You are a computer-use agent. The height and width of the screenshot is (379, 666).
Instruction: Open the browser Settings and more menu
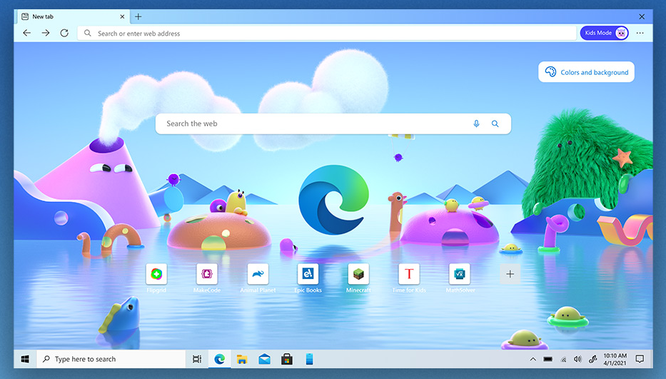640,33
